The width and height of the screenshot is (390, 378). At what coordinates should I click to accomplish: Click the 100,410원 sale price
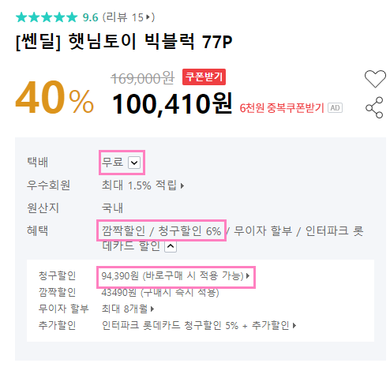pyautogui.click(x=172, y=104)
